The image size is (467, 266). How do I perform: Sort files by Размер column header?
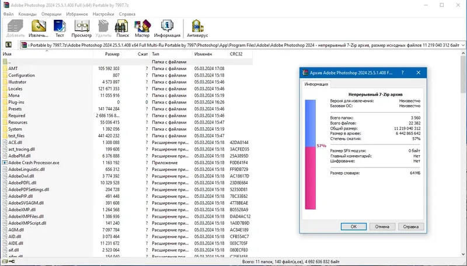(x=107, y=54)
